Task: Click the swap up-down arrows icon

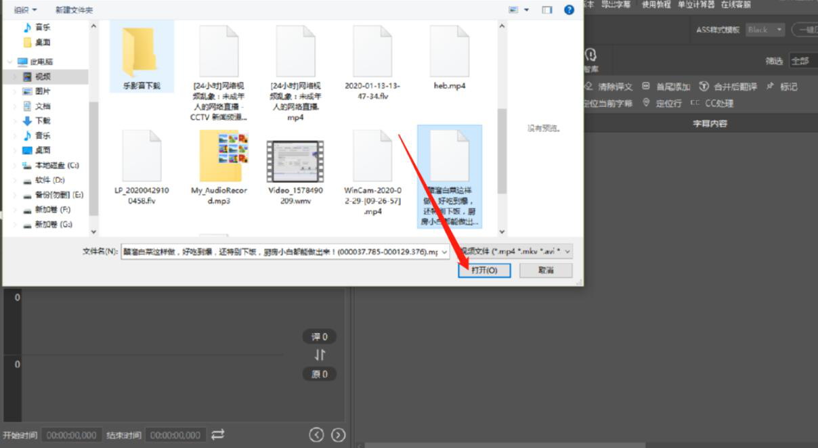Action: (x=320, y=355)
